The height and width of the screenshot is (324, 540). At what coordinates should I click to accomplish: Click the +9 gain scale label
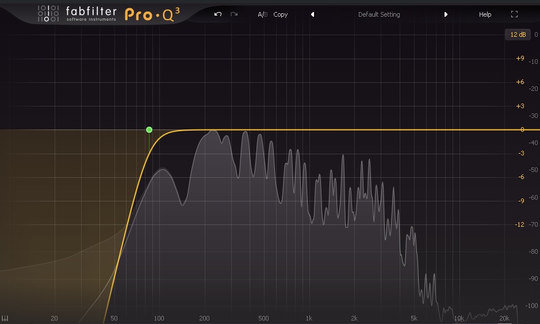click(520, 58)
